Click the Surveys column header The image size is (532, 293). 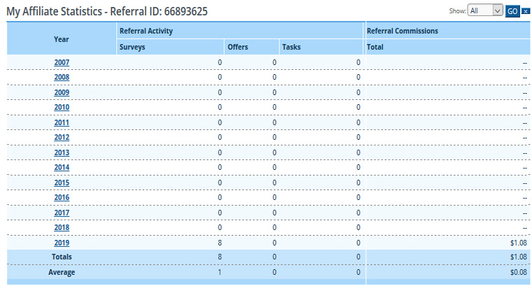132,47
